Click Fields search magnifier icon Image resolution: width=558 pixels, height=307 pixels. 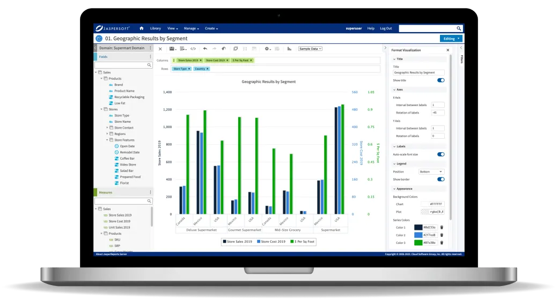pyautogui.click(x=149, y=65)
